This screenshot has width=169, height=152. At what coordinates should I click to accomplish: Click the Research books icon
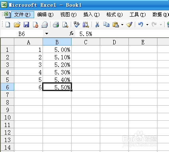86,25
